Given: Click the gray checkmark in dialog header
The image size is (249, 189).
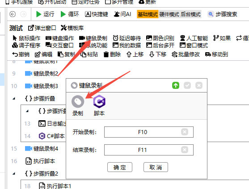Looking at the screenshot, I should pyautogui.click(x=187, y=85).
